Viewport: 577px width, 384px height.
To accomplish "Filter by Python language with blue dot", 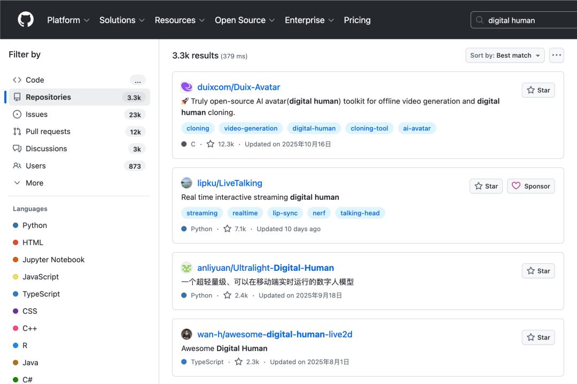I will pos(34,225).
